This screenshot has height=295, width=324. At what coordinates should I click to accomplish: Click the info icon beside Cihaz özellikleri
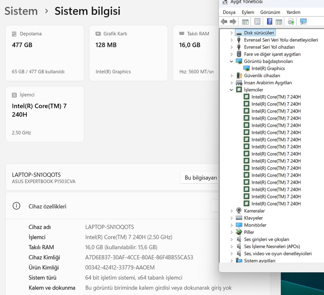(16, 206)
